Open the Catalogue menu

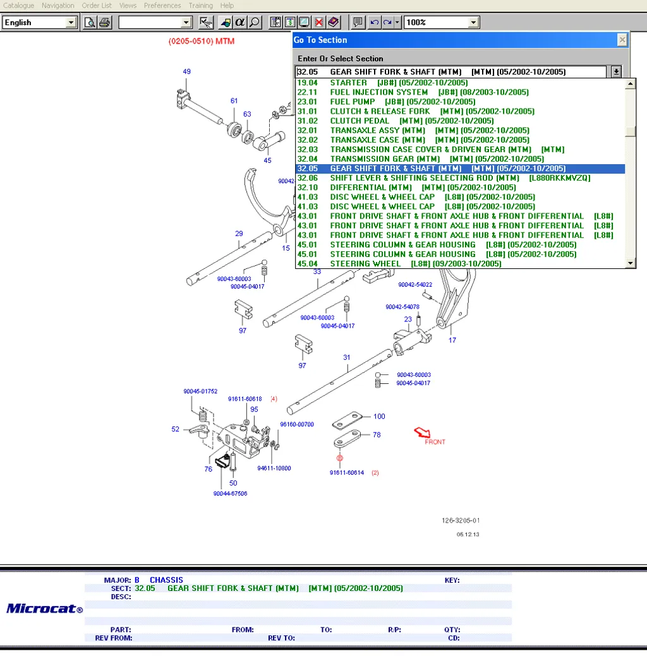[18, 6]
